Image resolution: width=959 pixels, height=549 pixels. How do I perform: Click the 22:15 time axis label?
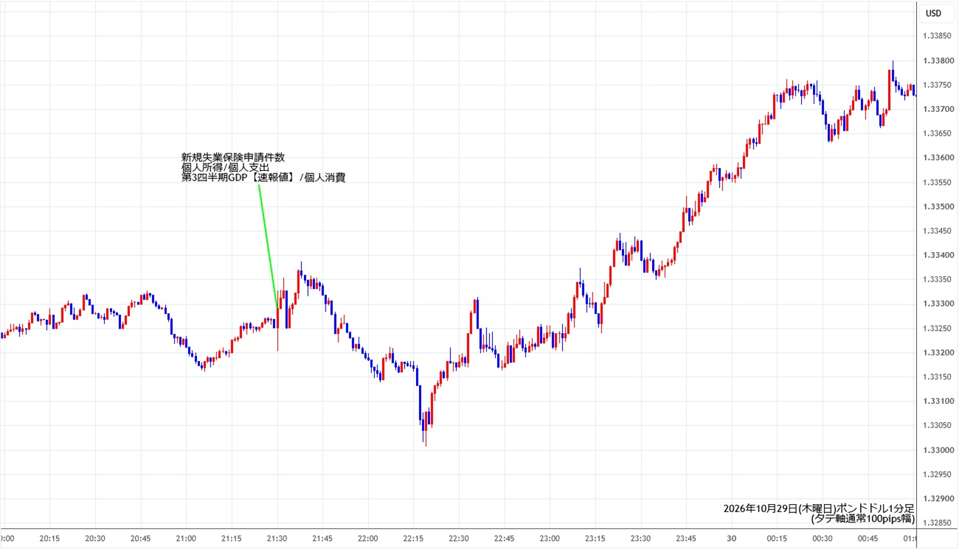414,539
